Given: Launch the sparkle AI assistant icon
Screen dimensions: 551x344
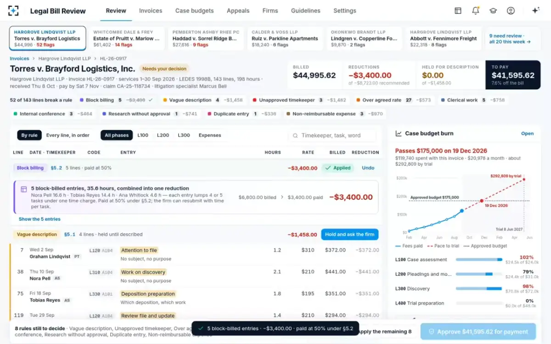Looking at the screenshot, I should (x=535, y=11).
